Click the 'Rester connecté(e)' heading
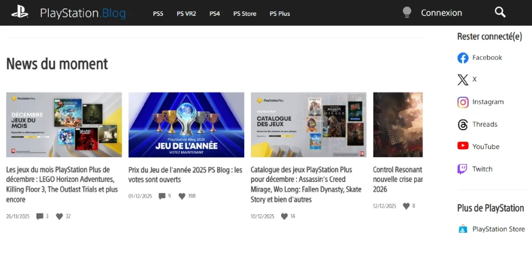The image size is (532, 279). 489,37
